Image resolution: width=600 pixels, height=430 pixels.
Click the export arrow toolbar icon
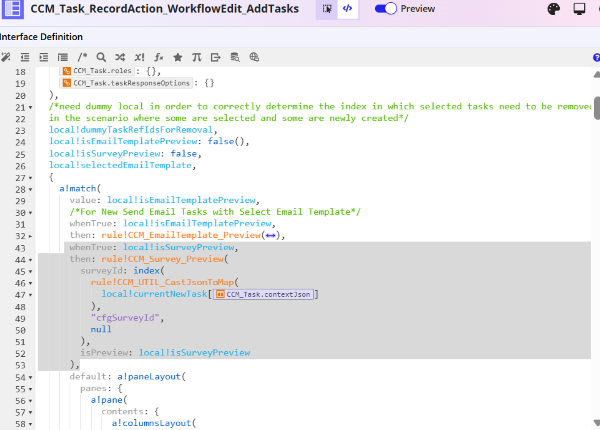(215, 57)
